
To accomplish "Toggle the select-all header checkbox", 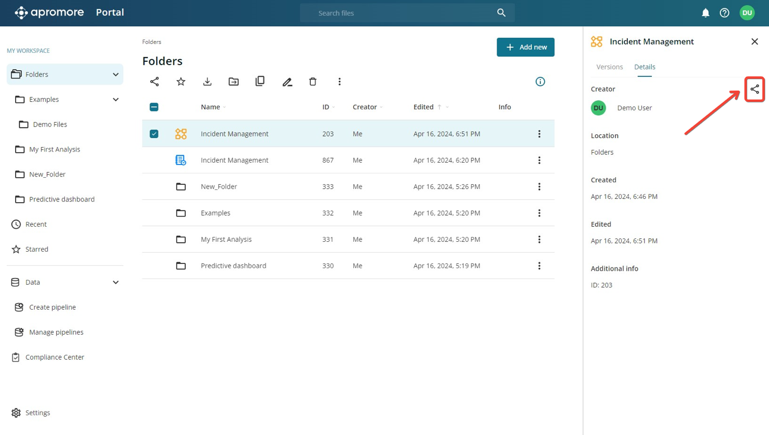I will (154, 107).
